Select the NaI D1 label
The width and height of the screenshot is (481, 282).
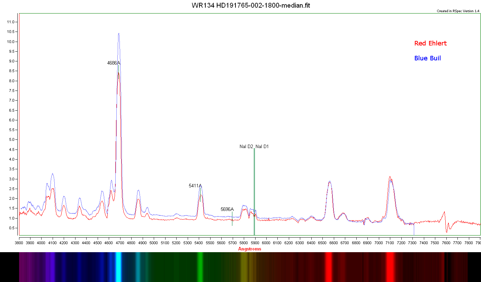tap(262, 147)
